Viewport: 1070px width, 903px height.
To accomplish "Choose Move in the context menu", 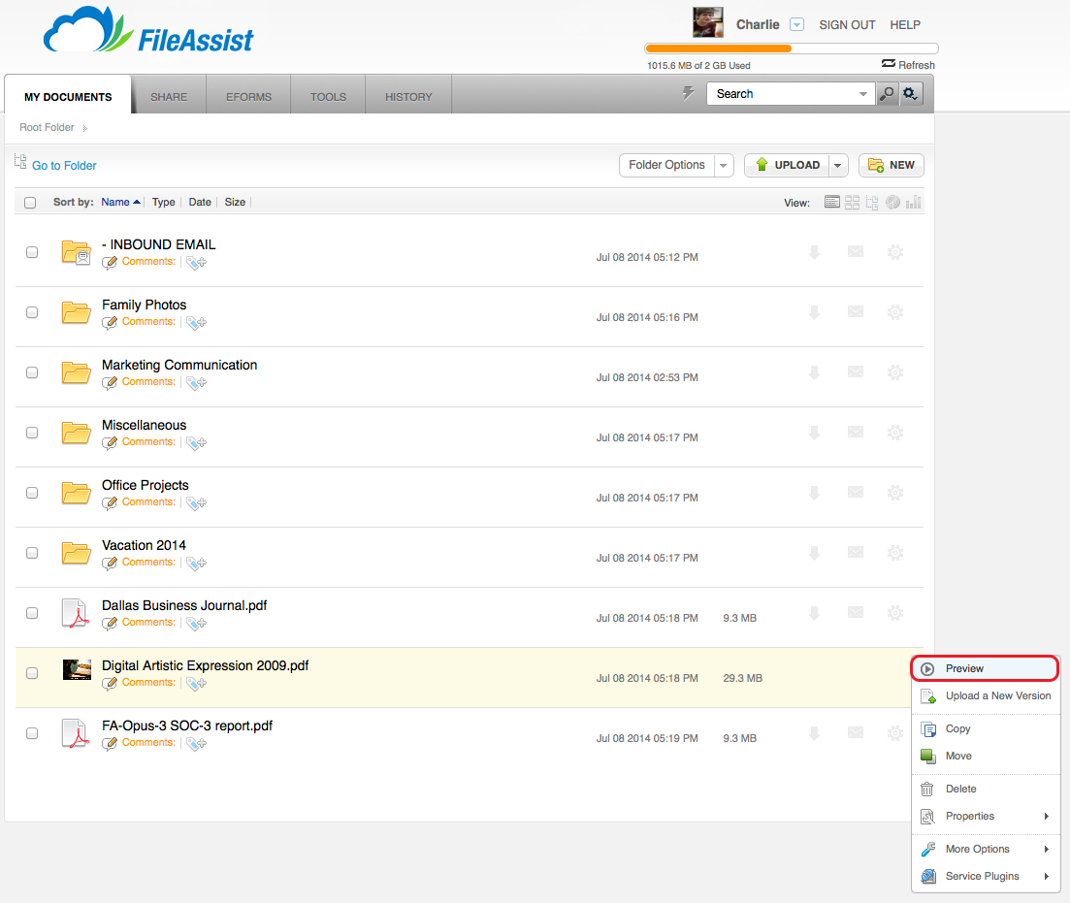I will point(986,756).
